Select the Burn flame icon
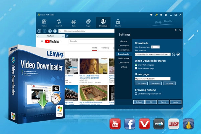This screenshot has height=134, width=201. click(x=73, y=22)
